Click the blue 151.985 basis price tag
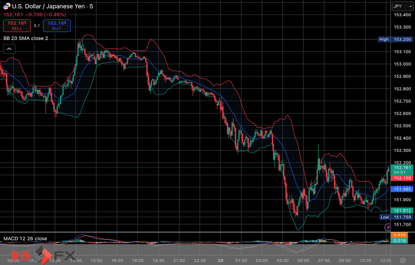 (402, 189)
